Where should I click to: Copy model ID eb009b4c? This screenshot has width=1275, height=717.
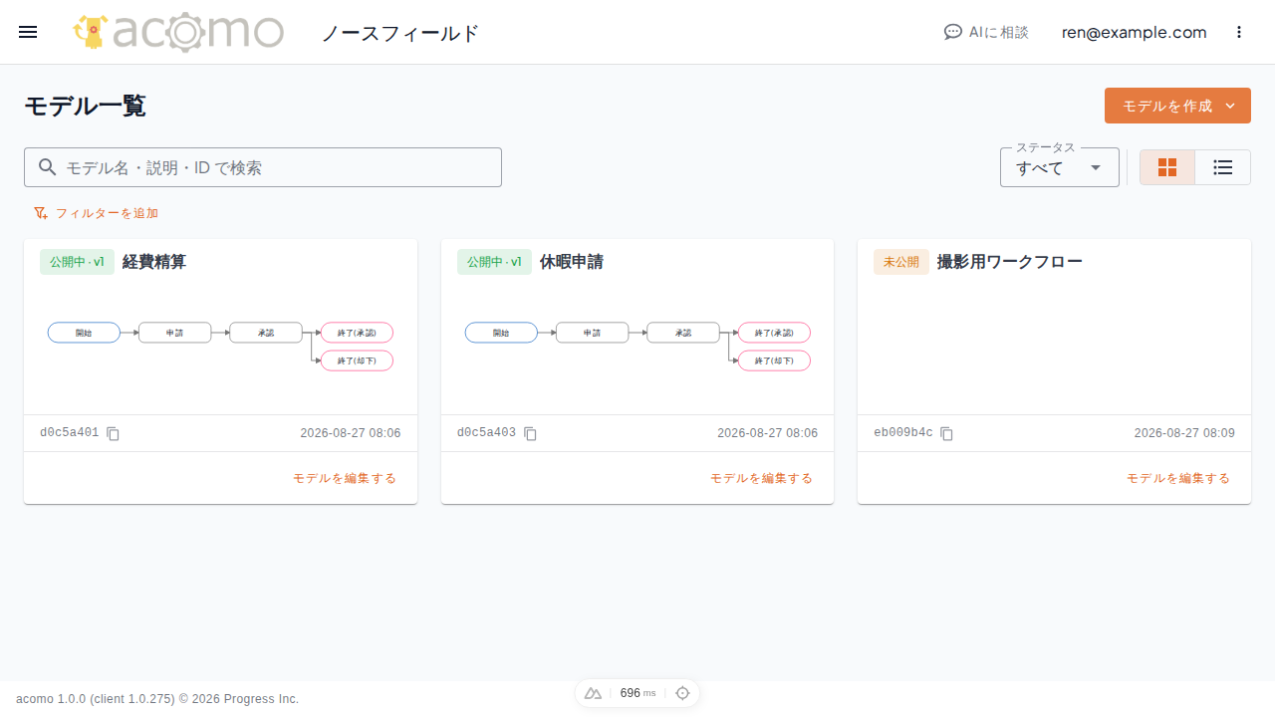pyautogui.click(x=947, y=434)
